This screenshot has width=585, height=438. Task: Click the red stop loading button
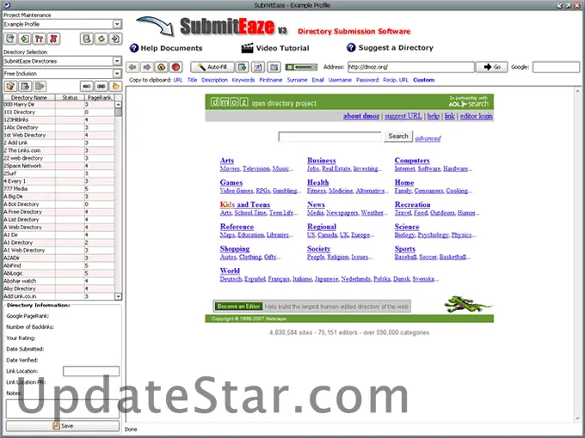pos(175,67)
